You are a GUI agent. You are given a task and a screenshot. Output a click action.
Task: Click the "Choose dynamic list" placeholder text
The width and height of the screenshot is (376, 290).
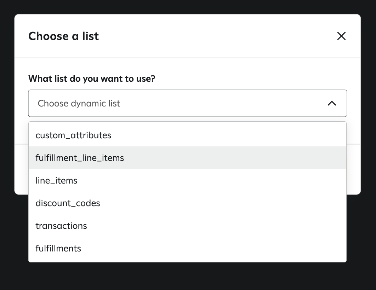[79, 103]
